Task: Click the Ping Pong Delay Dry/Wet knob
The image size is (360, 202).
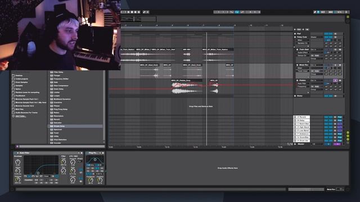Action: click(x=100, y=180)
